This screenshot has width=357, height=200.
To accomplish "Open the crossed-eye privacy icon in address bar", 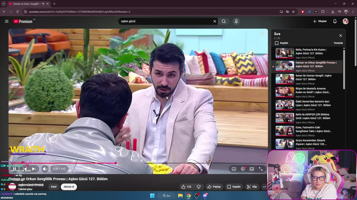I will tap(287, 12).
